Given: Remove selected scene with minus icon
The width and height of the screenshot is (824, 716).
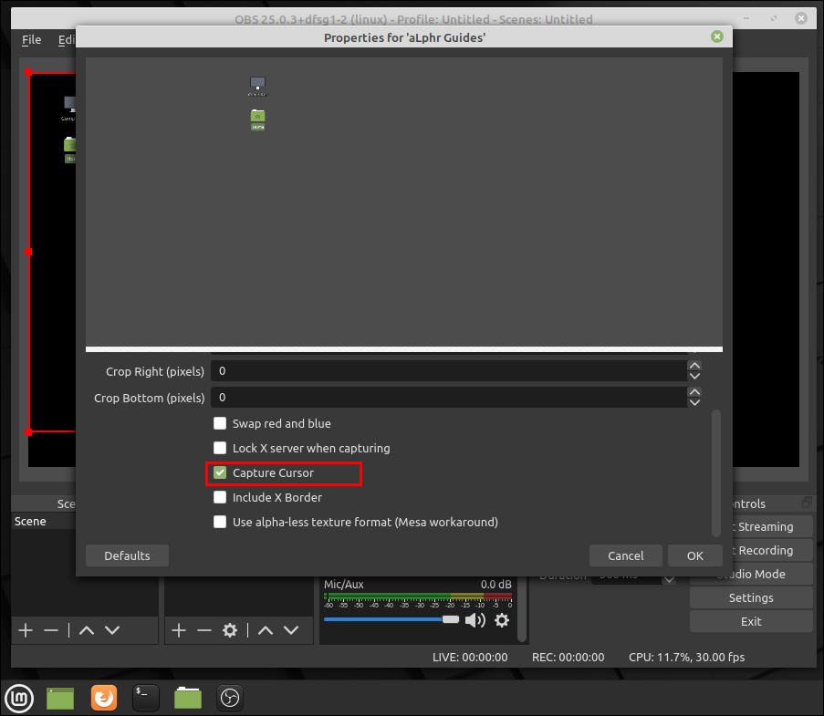Looking at the screenshot, I should [51, 630].
